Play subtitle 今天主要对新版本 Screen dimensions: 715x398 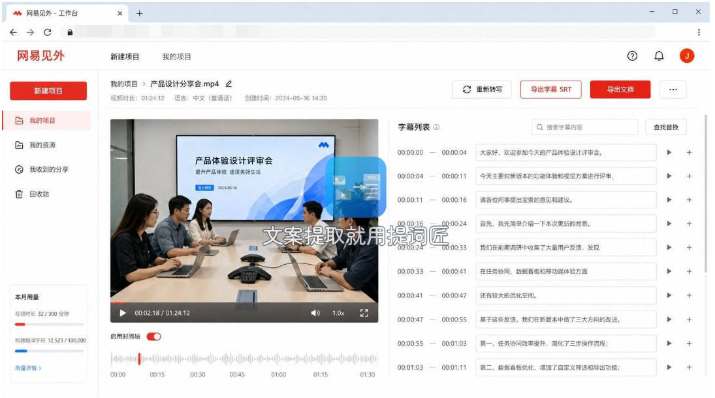pyautogui.click(x=669, y=176)
